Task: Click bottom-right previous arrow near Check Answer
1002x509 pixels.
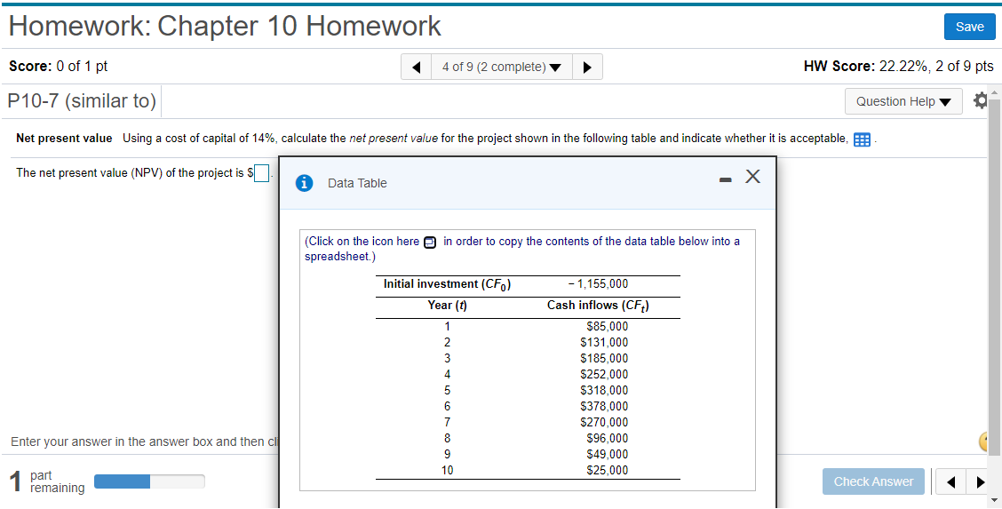Action: coord(950,482)
